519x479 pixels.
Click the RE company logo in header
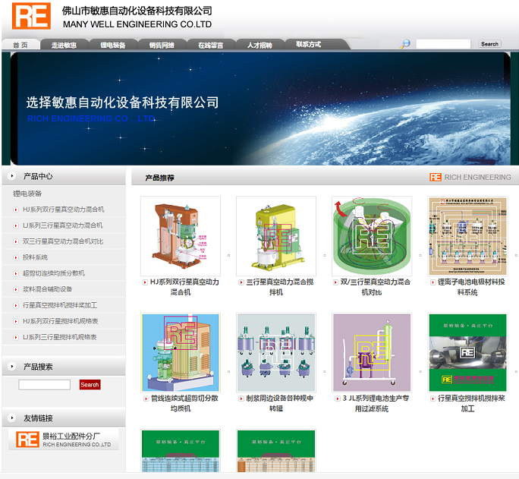pyautogui.click(x=31, y=16)
